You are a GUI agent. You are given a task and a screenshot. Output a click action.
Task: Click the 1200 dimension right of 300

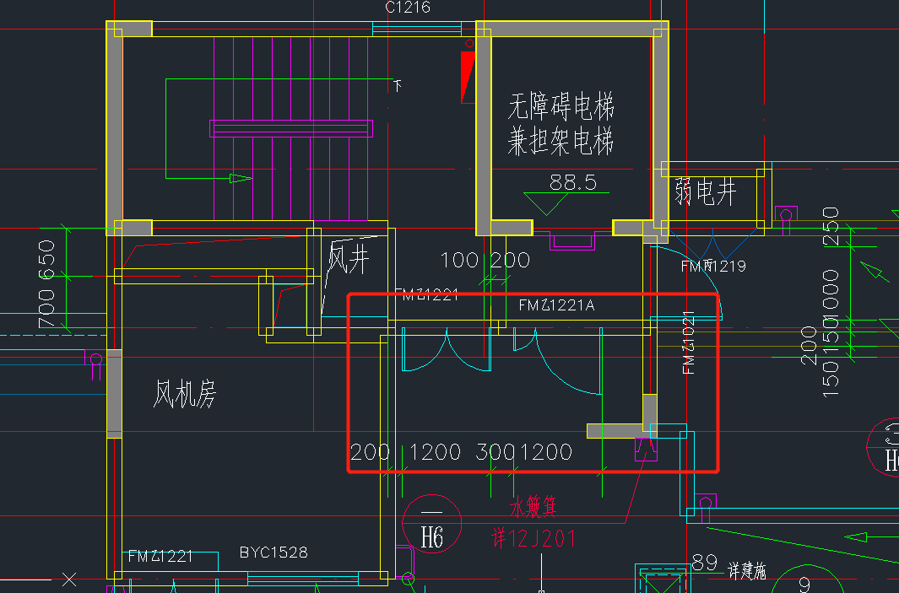[546, 452]
